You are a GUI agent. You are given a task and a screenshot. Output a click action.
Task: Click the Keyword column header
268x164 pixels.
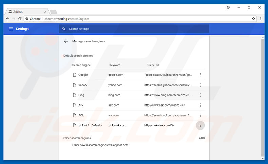(x=115, y=65)
